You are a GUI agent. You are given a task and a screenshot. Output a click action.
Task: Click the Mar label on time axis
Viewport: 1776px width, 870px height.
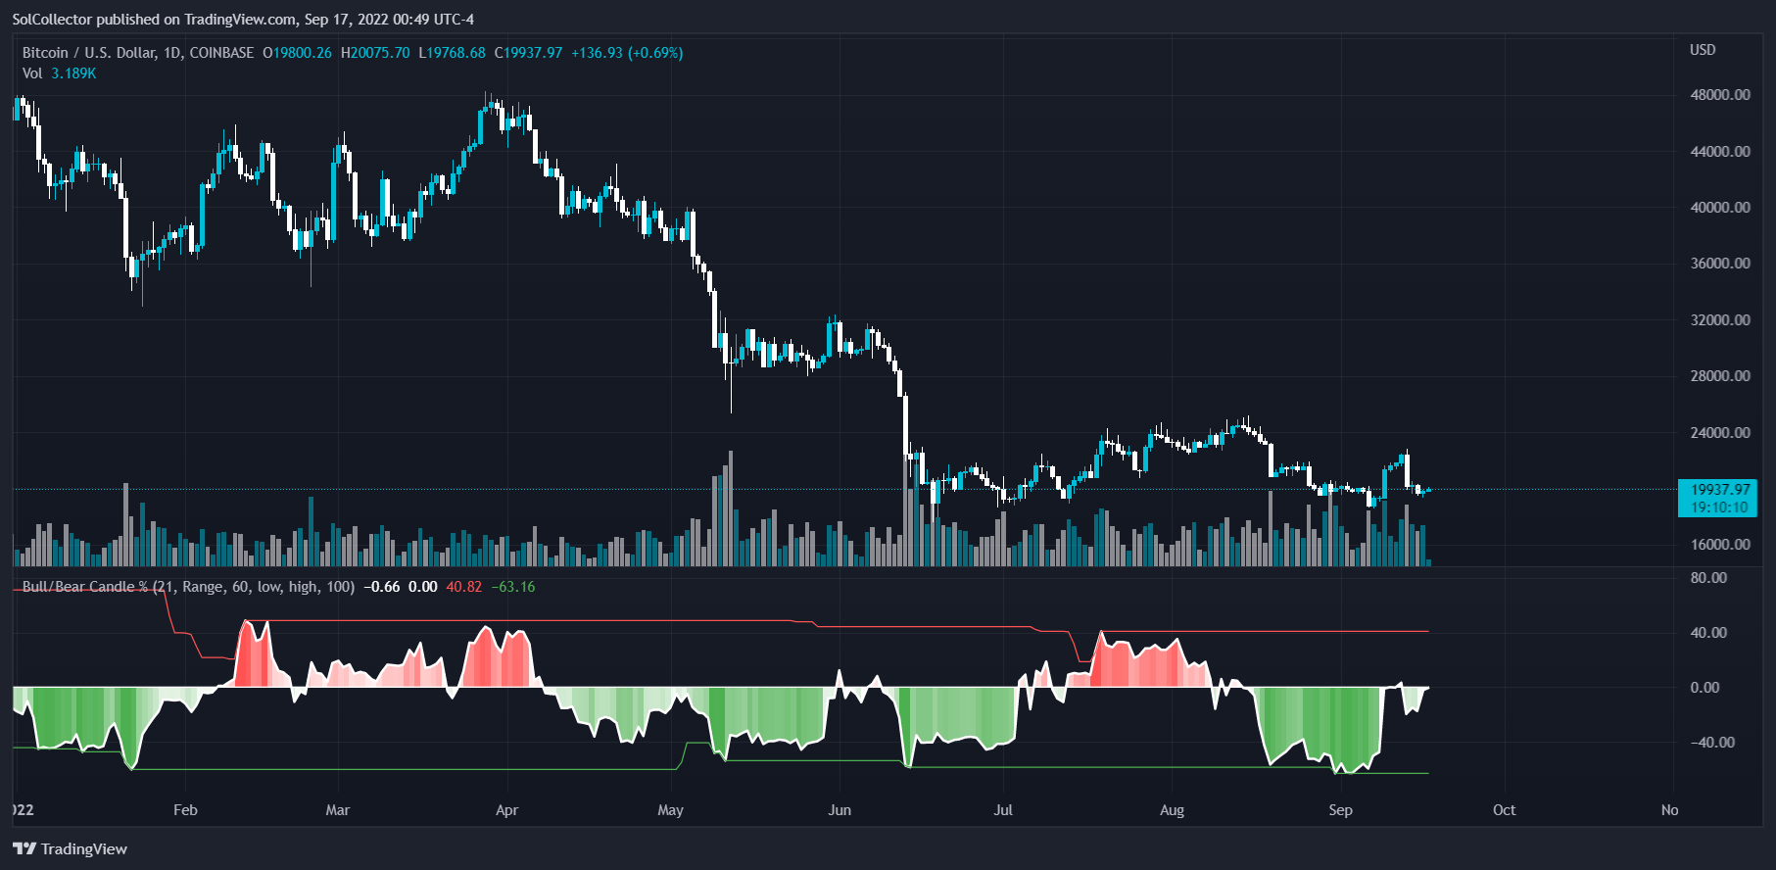[x=337, y=810]
